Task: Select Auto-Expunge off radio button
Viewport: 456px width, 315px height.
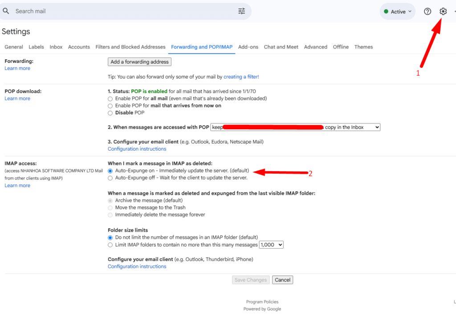Action: tap(110, 178)
